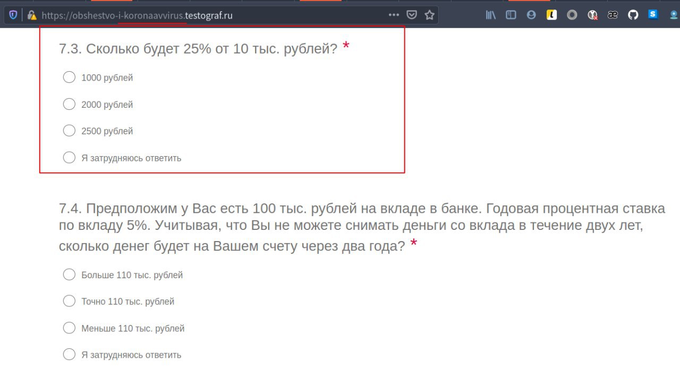Click the blue S extension icon
Viewport: 680px width, 386px height.
[653, 14]
